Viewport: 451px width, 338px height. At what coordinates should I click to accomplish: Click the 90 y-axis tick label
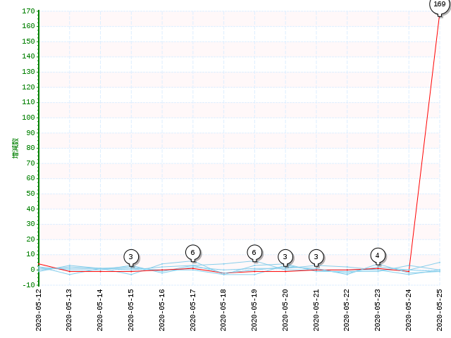[30, 133]
